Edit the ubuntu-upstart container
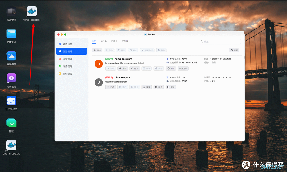This screenshot has width=287, height=172. [147, 87]
